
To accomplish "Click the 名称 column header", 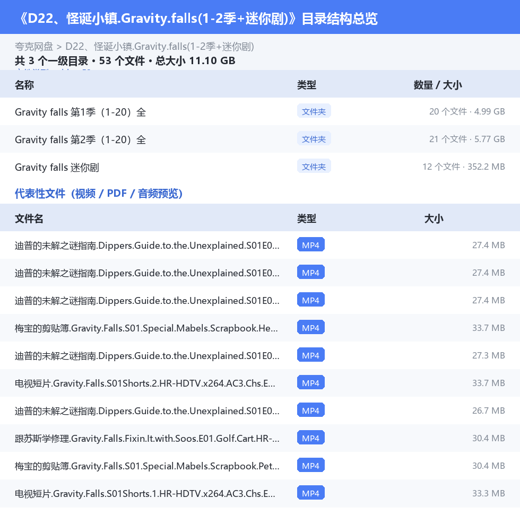I will pos(24,85).
